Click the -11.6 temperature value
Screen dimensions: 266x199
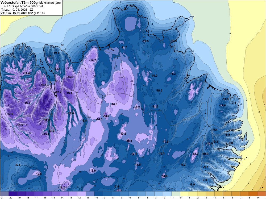(223, 106)
